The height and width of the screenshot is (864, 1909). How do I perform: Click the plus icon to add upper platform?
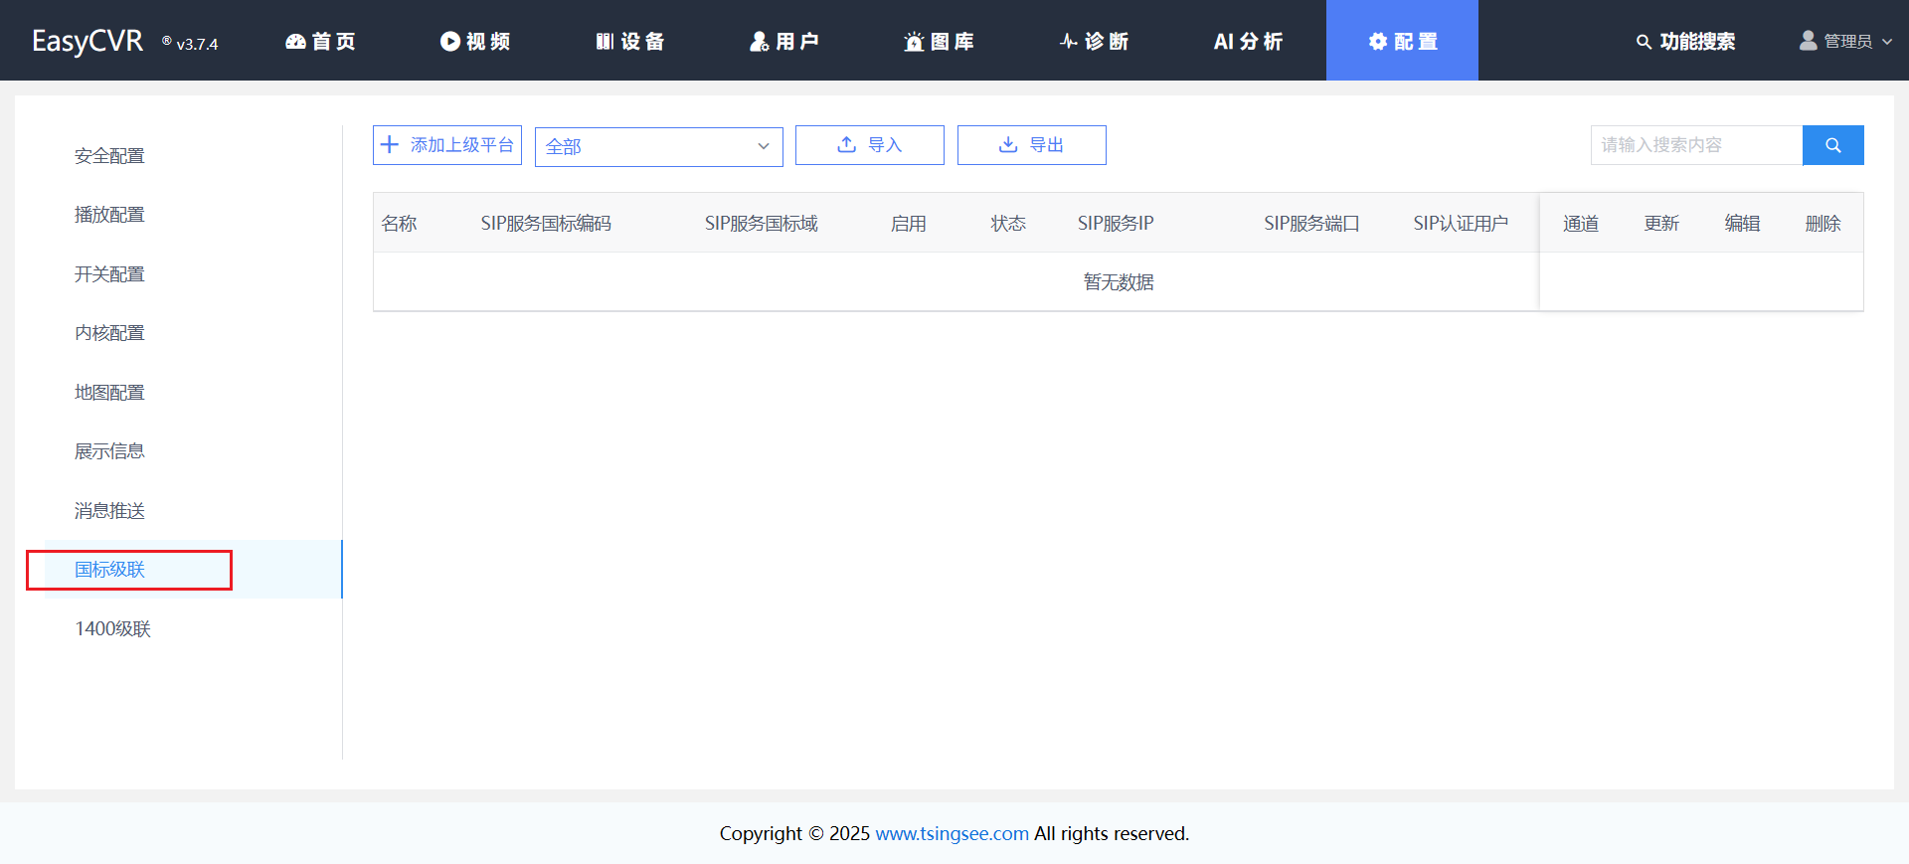tap(390, 145)
